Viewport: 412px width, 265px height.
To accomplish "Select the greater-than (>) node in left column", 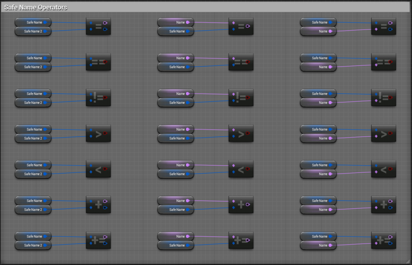I will click(x=98, y=133).
